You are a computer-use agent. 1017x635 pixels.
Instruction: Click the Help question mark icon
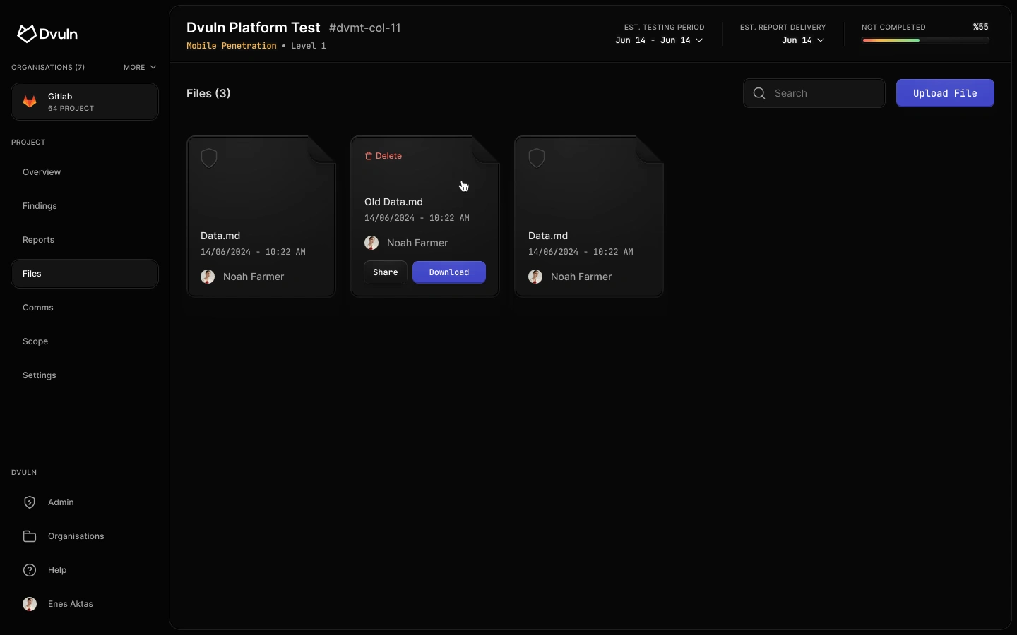pyautogui.click(x=30, y=570)
